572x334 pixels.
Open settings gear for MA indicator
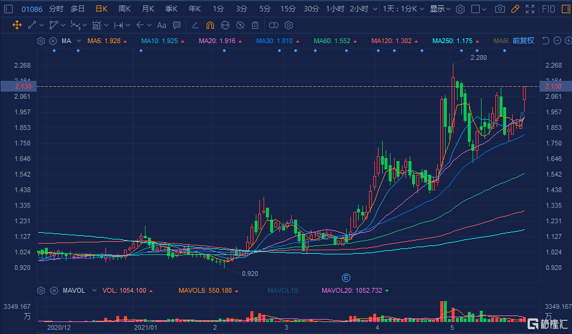pos(41,41)
